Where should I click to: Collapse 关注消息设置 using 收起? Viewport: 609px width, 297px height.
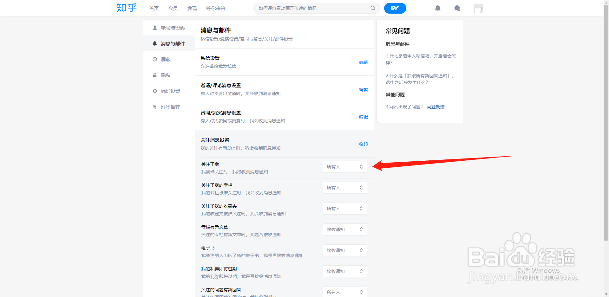click(363, 144)
